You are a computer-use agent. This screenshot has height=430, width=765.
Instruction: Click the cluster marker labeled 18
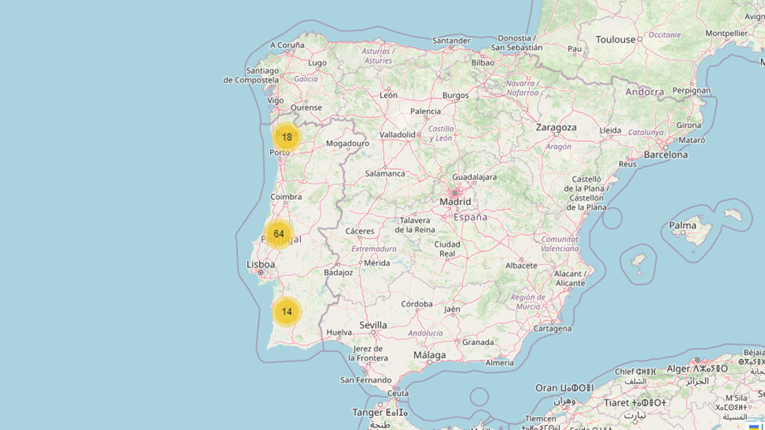pos(286,137)
